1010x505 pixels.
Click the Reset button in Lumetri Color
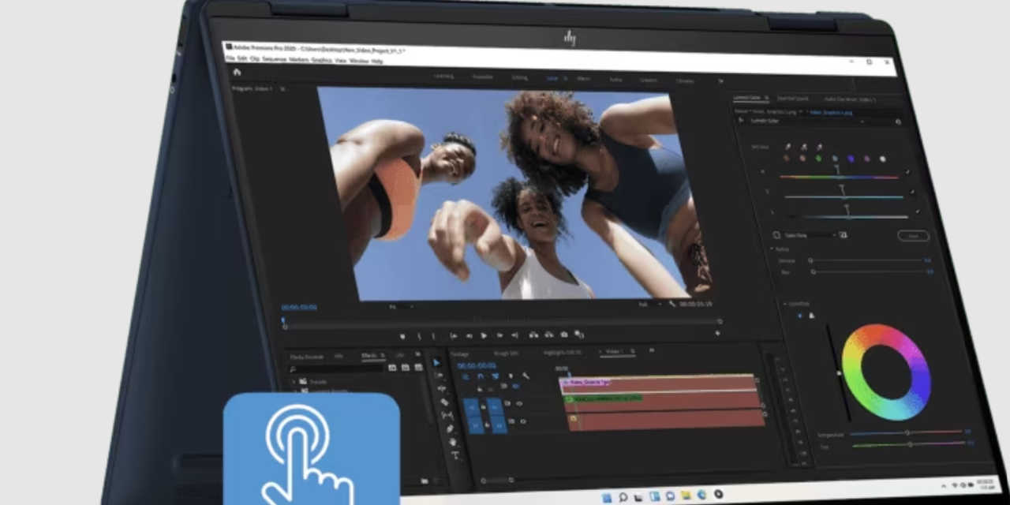[913, 235]
